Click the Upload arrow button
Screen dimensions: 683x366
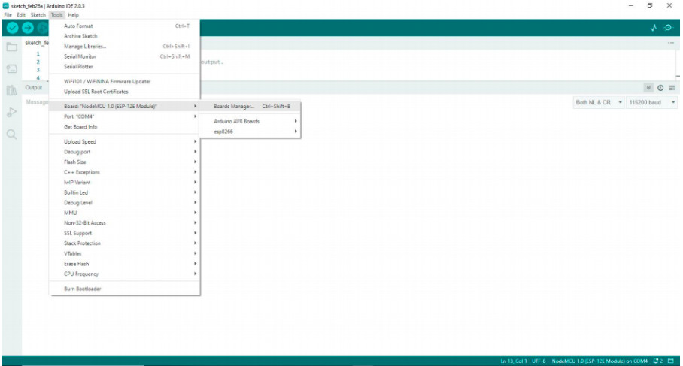[x=27, y=28]
